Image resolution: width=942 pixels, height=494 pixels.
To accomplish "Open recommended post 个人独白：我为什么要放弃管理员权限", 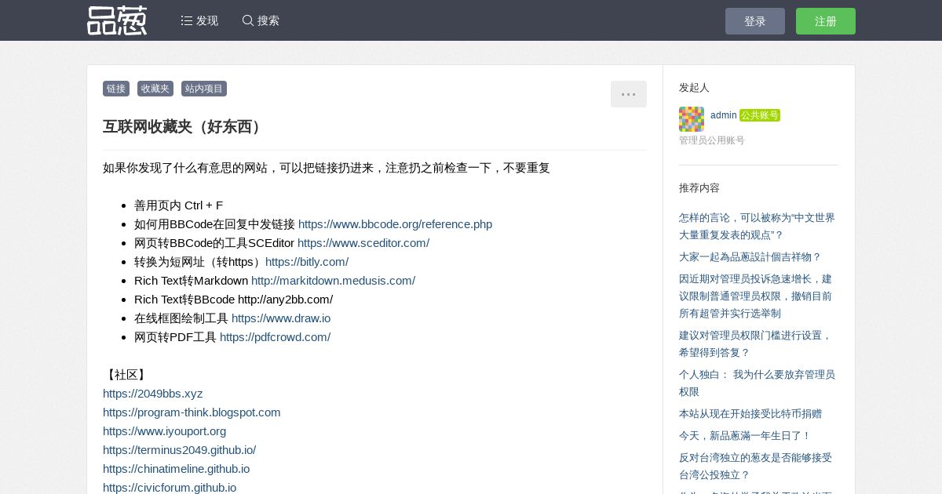I will pyautogui.click(x=758, y=383).
